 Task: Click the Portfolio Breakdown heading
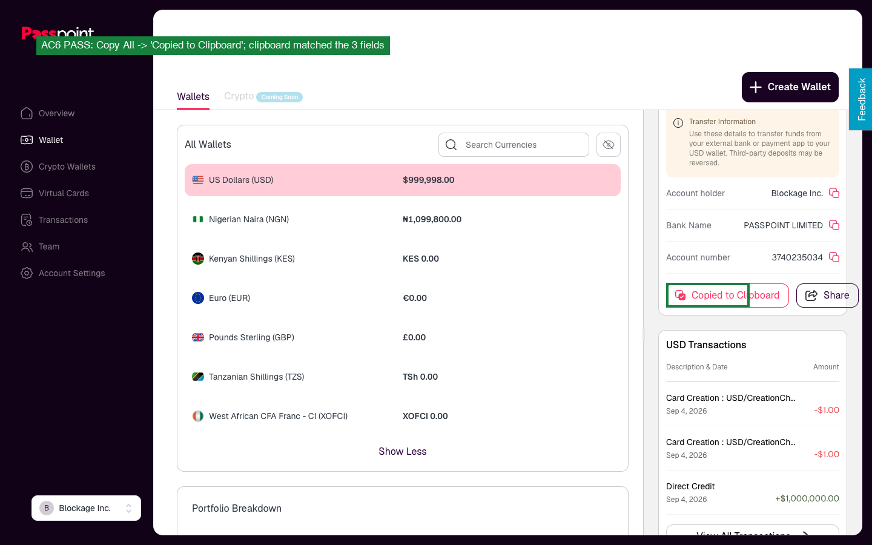click(x=237, y=508)
